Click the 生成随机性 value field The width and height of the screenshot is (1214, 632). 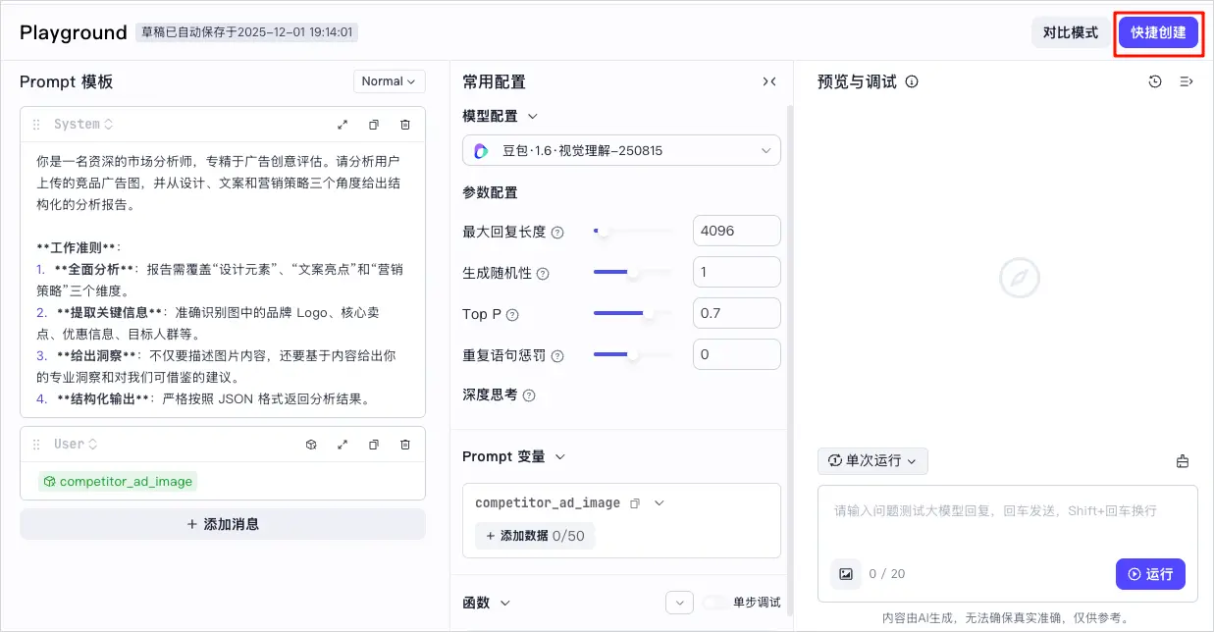click(737, 273)
